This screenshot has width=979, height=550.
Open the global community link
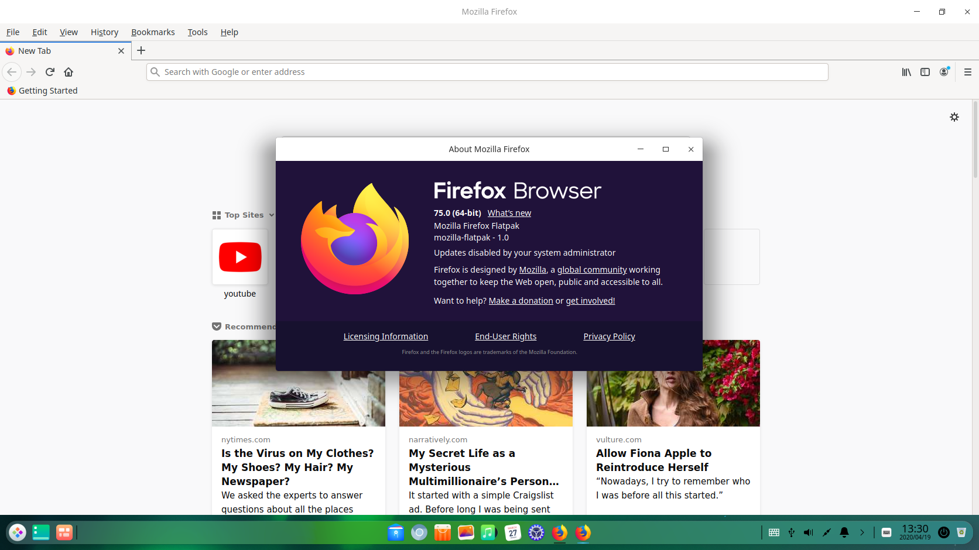pos(592,270)
